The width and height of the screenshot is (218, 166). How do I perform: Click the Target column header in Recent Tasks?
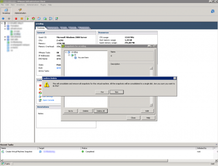tap(59, 148)
